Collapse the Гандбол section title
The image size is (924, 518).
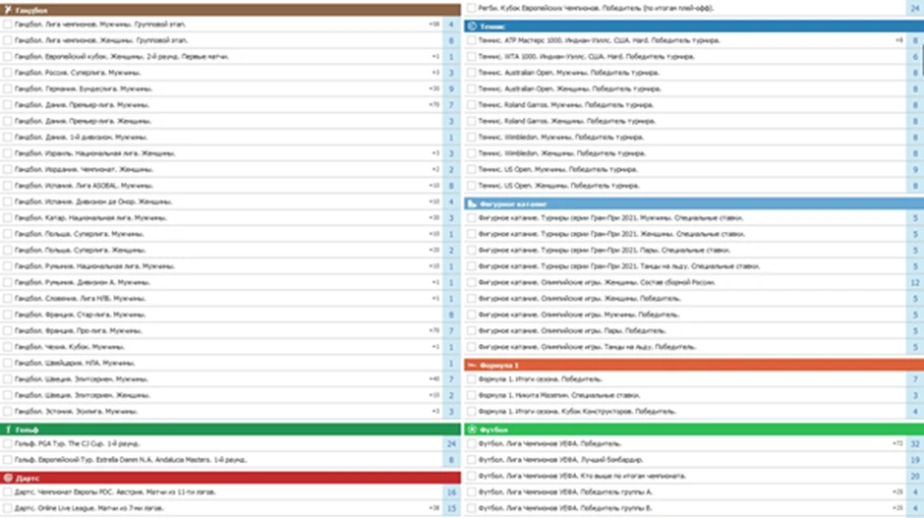[31, 10]
